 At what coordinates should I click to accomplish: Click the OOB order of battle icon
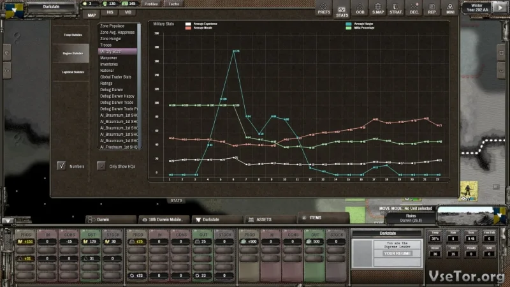[x=360, y=8]
